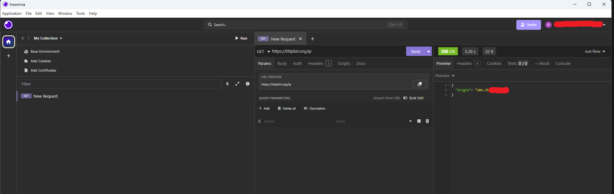Viewport: 614px width, 194px height.
Task: Open Add Certificates
Action: [40, 70]
